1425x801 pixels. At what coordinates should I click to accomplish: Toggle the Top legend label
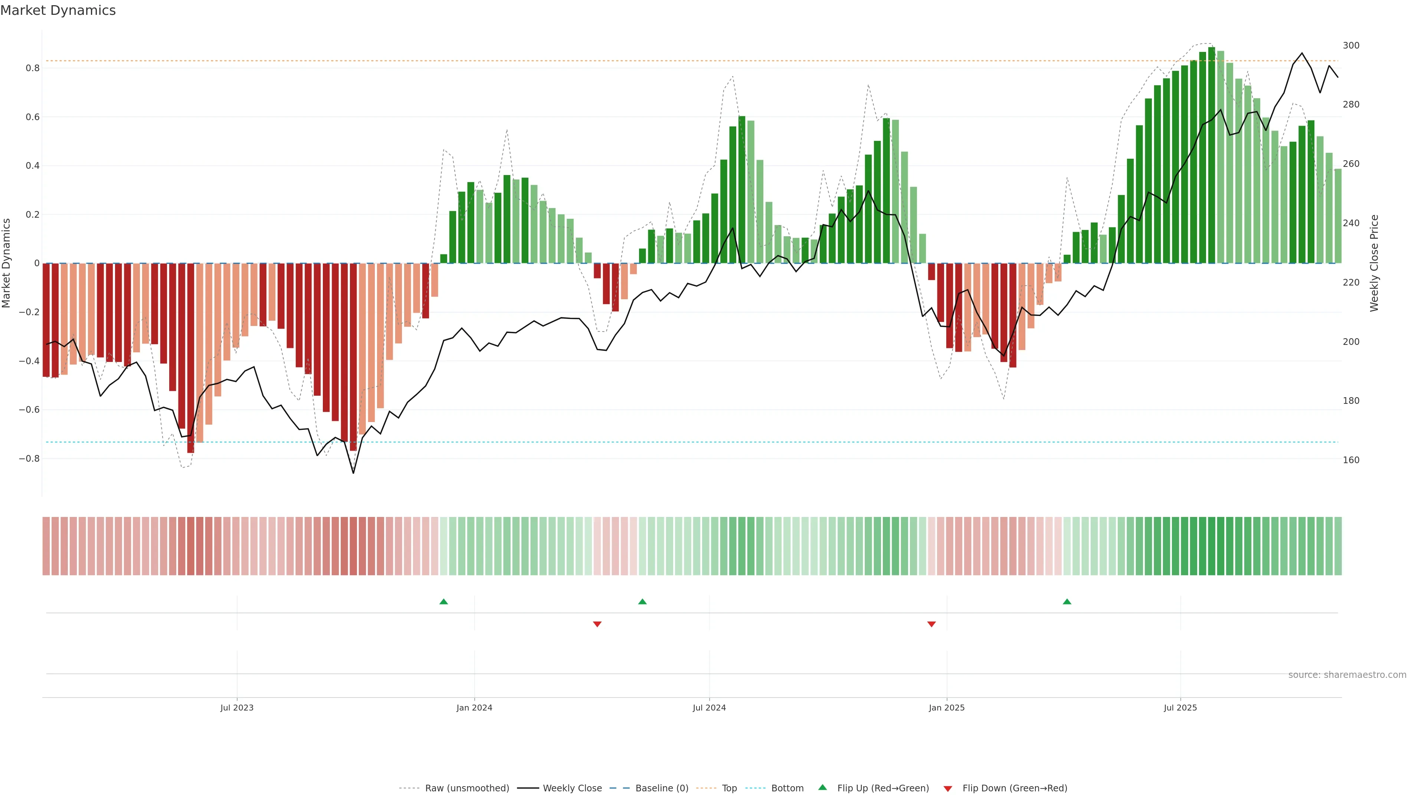[729, 788]
